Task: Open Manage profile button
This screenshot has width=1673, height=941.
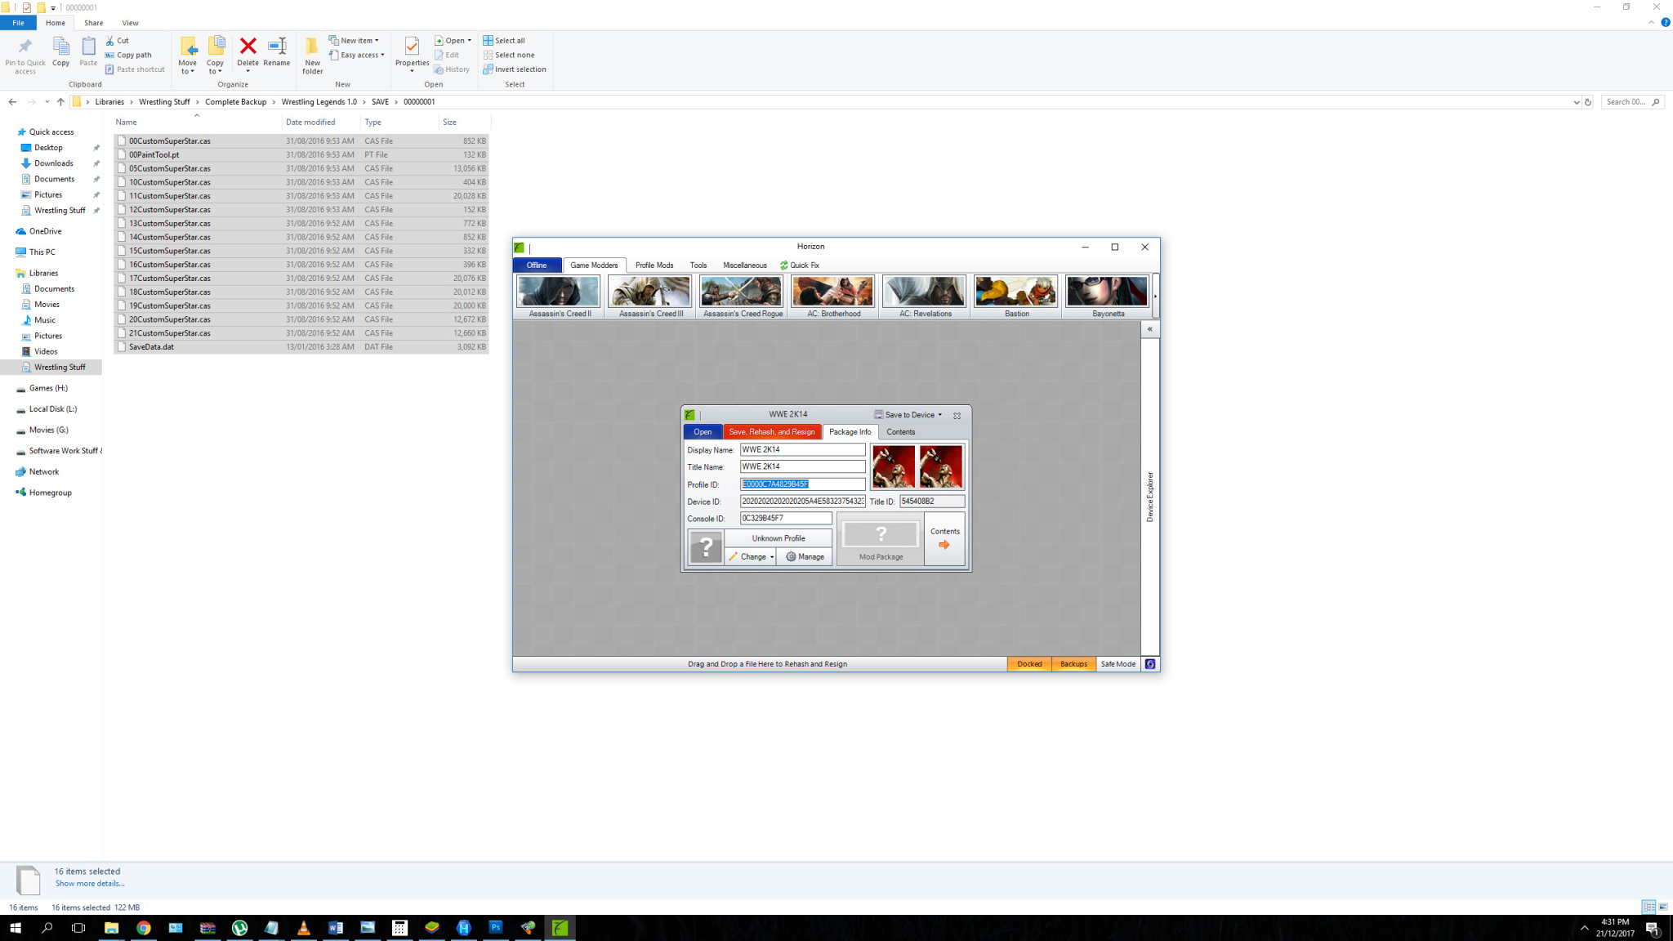Action: tap(805, 557)
